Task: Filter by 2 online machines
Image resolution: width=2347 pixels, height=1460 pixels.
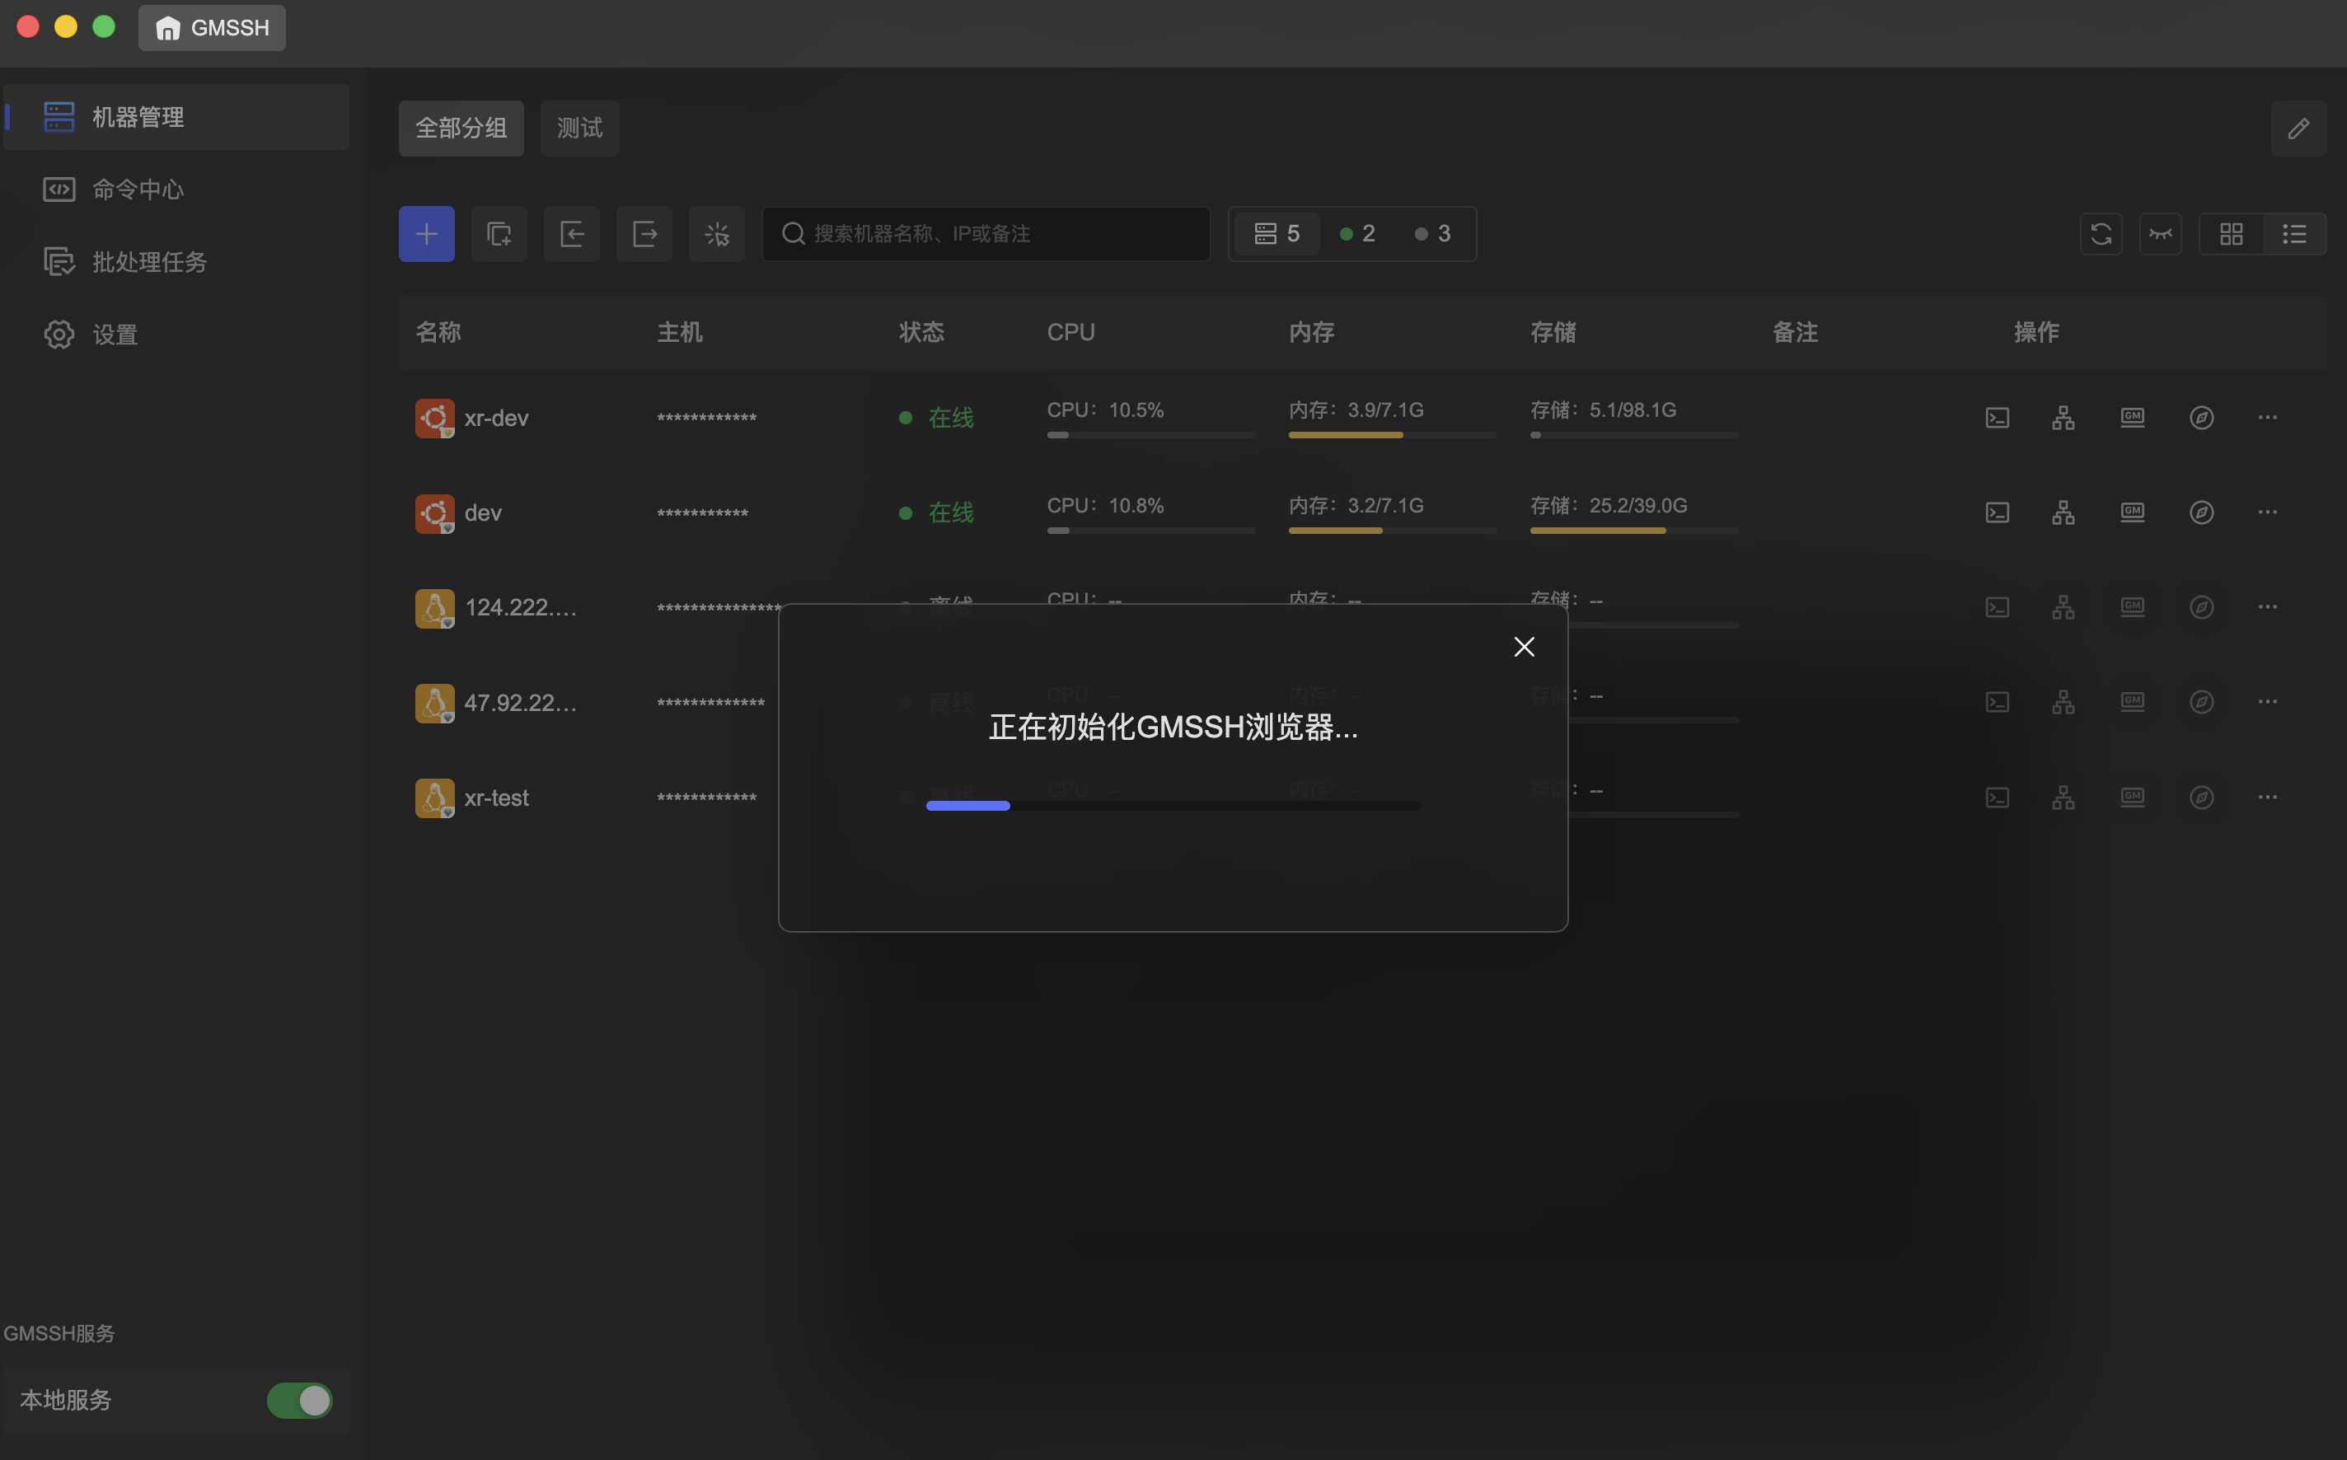Action: point(1357,234)
